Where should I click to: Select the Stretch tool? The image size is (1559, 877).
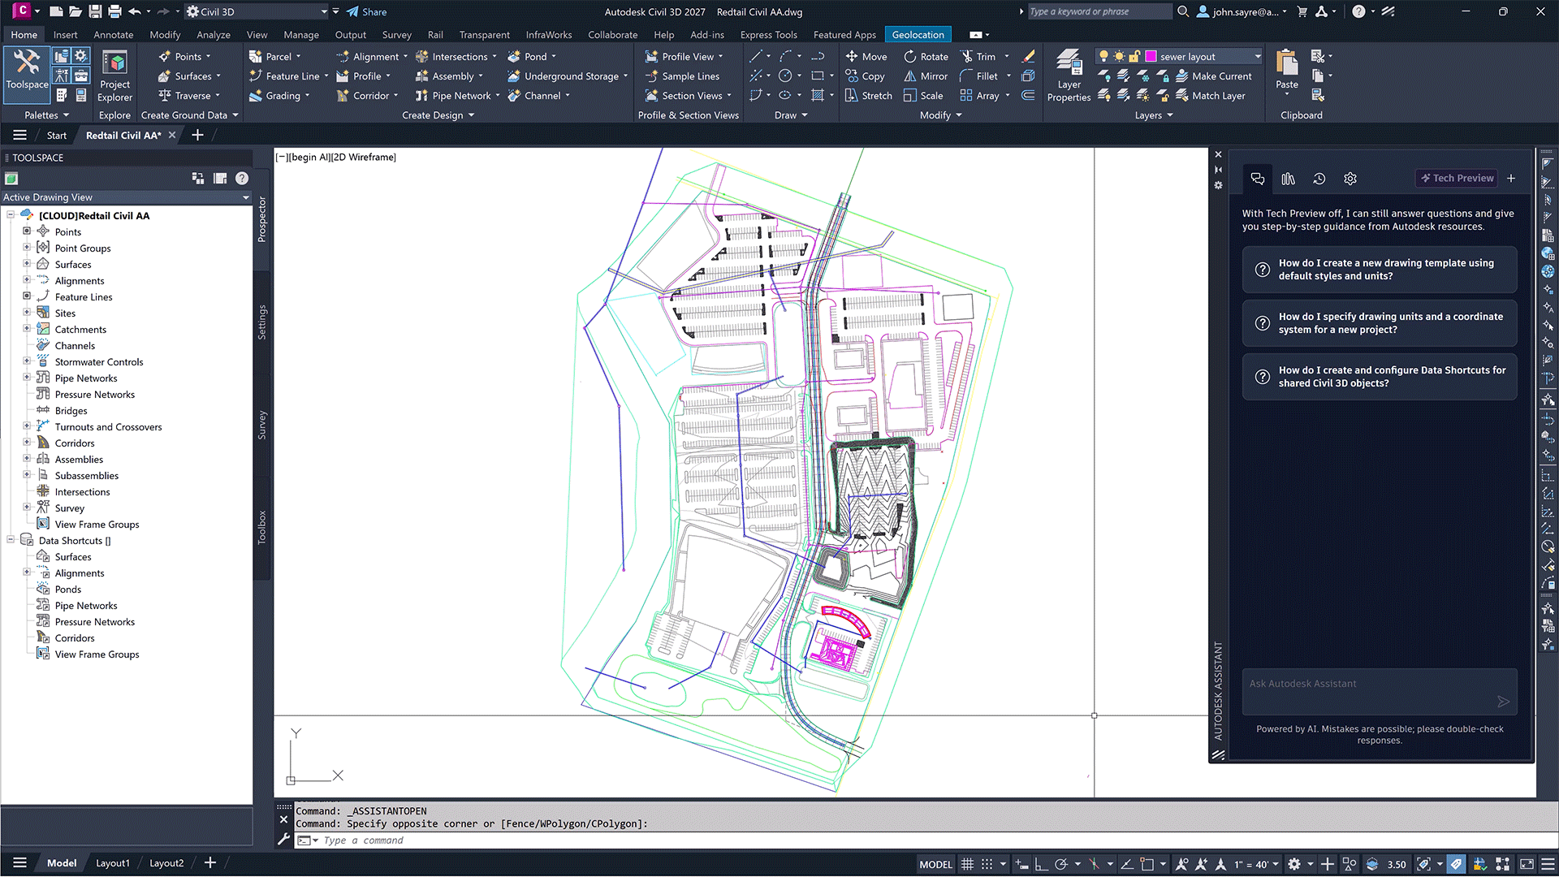coord(868,96)
